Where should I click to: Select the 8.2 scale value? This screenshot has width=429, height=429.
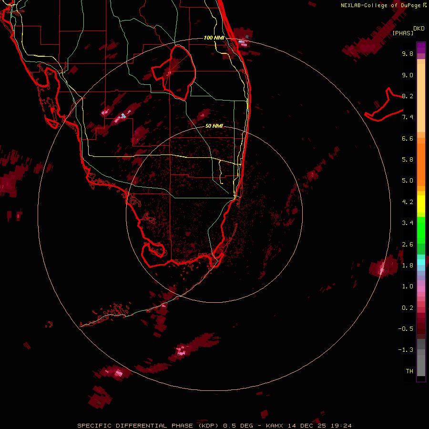tap(408, 96)
